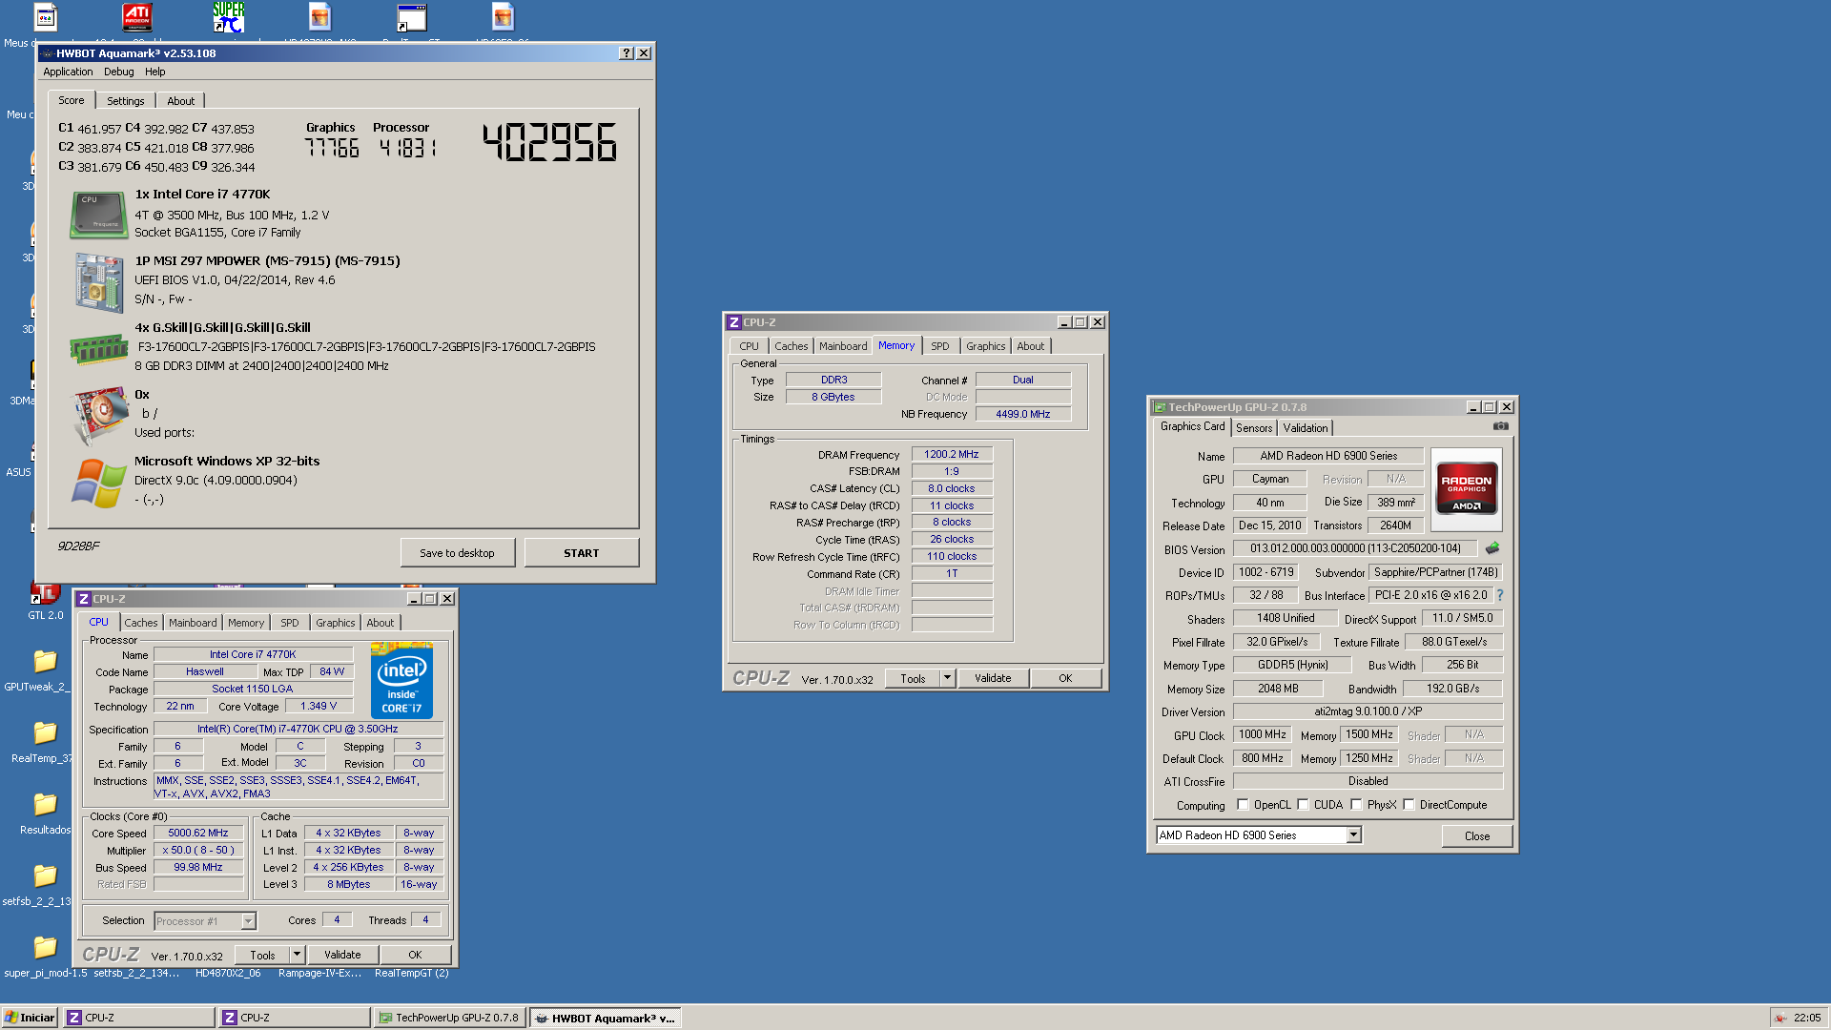Screen dimensions: 1831x1030
Task: Click the Bus Interface question mark icon
Action: [x=1500, y=595]
